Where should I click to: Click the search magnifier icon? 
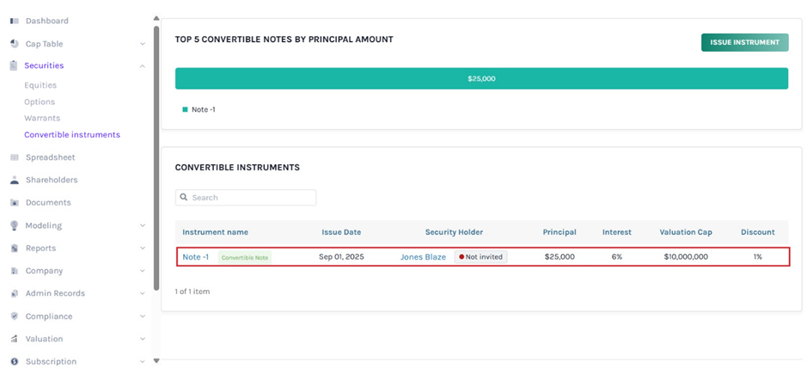point(184,198)
